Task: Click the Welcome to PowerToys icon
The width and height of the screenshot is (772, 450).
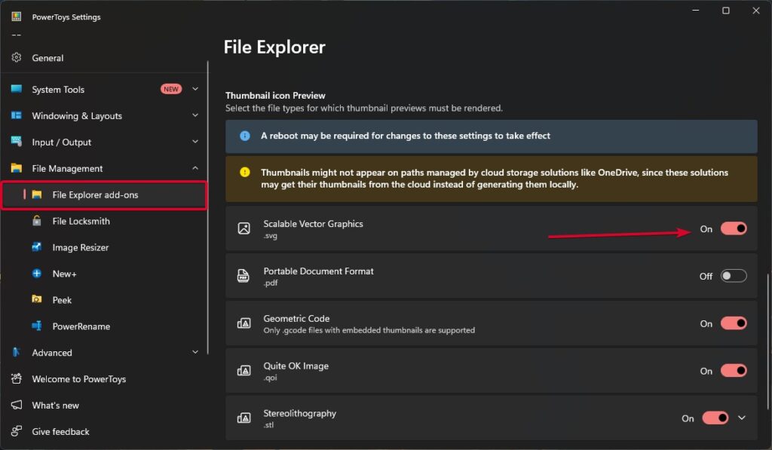Action: (17, 378)
